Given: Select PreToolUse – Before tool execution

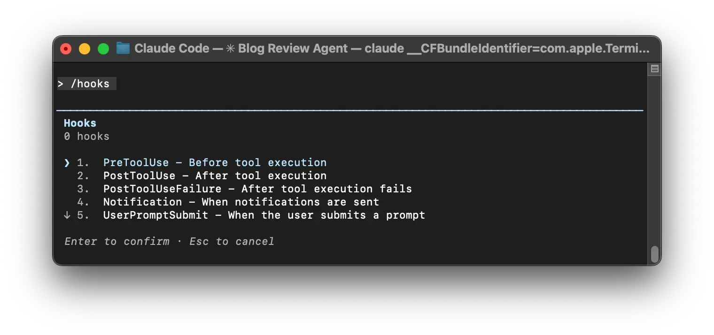Looking at the screenshot, I should click(x=215, y=163).
